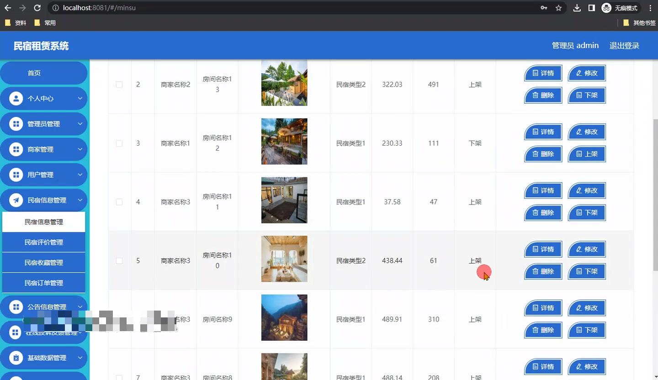The image size is (658, 380).
Task: Click the 无痕模式 incognito icon
Action: click(606, 8)
